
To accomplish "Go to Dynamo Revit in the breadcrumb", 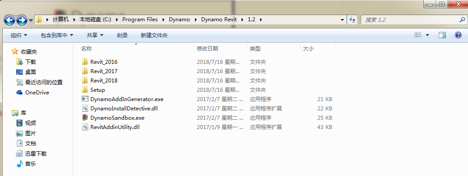I will [x=219, y=20].
